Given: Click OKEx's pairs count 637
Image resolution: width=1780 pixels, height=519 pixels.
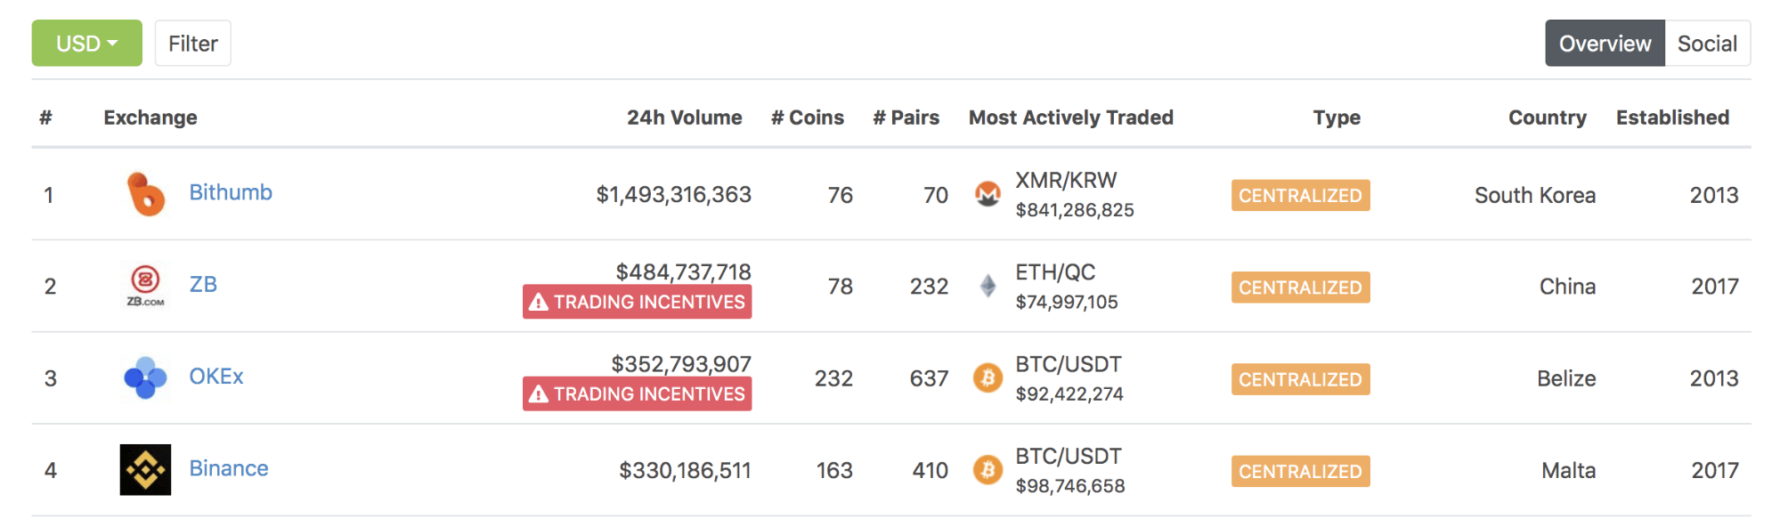Looking at the screenshot, I should coord(929,378).
